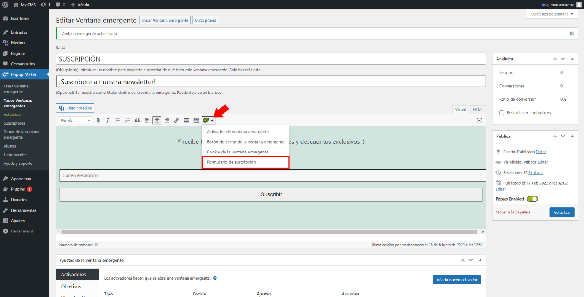This screenshot has width=584, height=297.
Task: Enable the Restablecer contadores checkbox
Action: pos(502,112)
